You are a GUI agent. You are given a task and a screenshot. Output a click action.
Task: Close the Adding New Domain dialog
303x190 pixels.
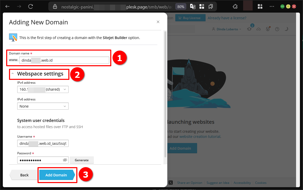pyautogui.click(x=158, y=22)
